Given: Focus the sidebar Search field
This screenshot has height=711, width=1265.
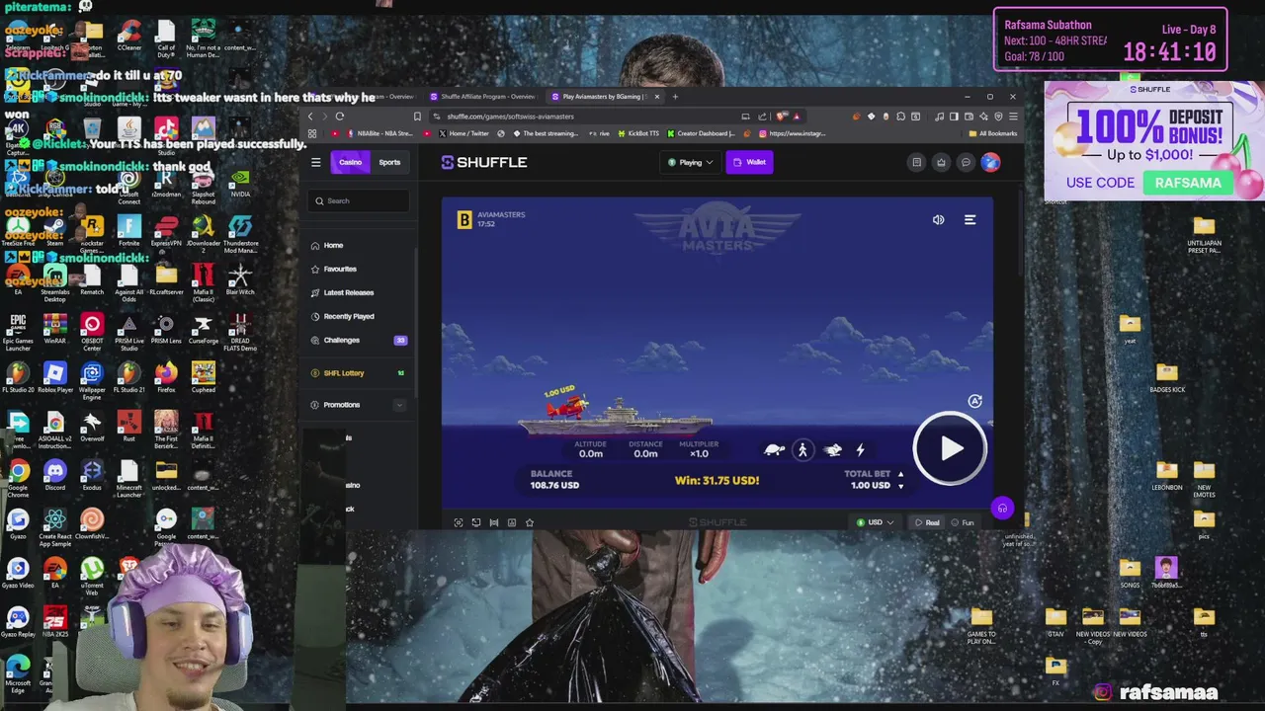Looking at the screenshot, I should (359, 200).
